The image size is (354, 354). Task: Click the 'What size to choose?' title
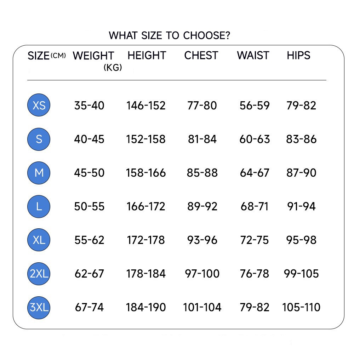tap(169, 36)
